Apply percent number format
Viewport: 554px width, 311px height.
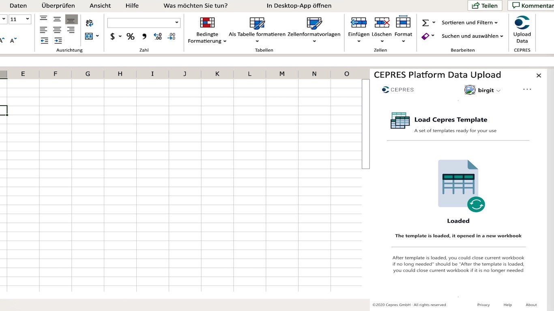click(130, 36)
